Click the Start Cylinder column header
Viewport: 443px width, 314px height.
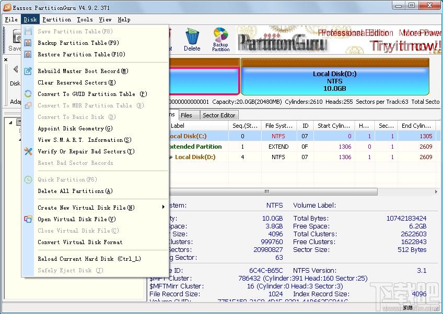pos(334,126)
